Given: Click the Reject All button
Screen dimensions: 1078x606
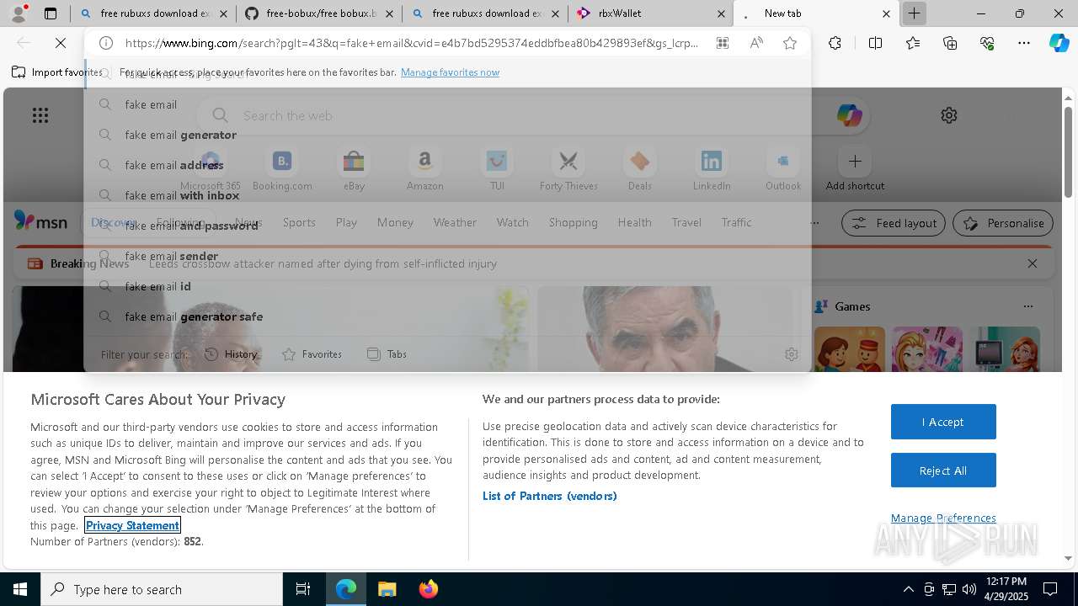Looking at the screenshot, I should click(943, 470).
